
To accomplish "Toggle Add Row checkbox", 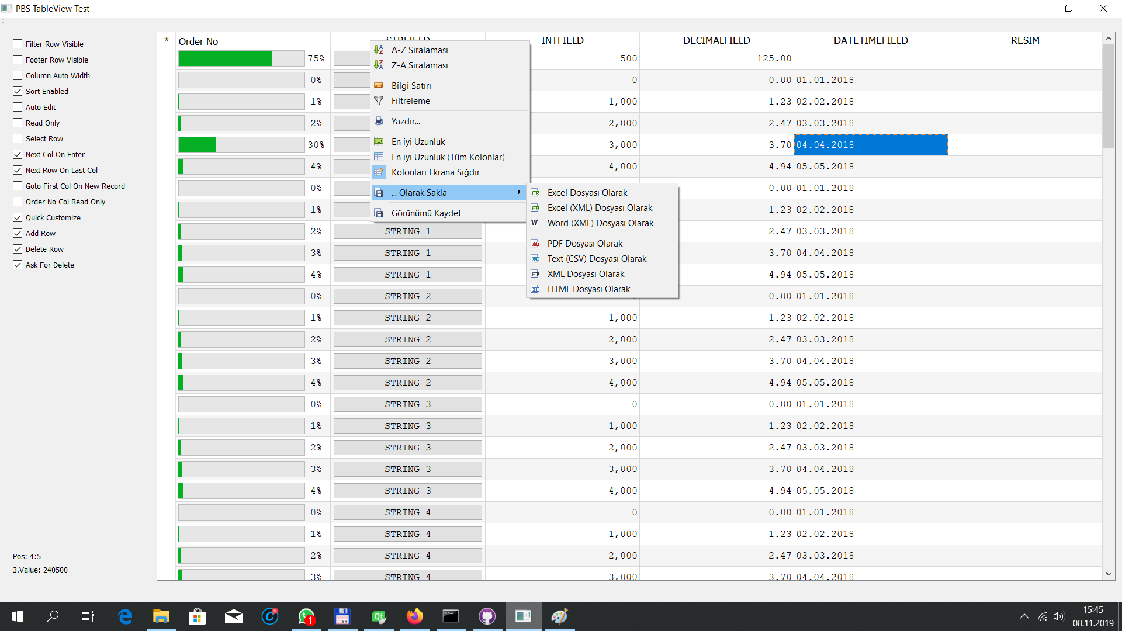I will (18, 233).
